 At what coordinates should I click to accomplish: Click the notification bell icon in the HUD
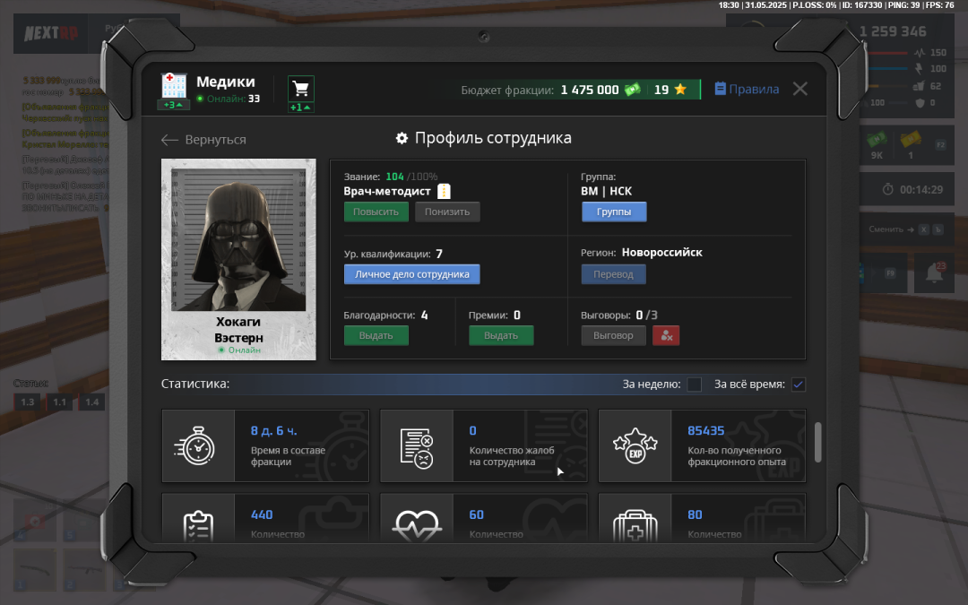(934, 272)
